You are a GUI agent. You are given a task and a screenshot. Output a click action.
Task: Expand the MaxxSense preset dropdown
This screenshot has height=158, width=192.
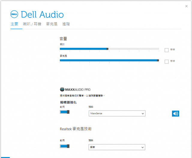point(117,113)
